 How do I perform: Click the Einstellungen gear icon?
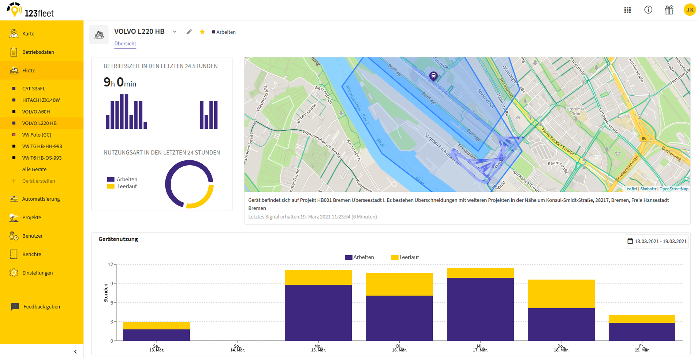click(x=14, y=273)
